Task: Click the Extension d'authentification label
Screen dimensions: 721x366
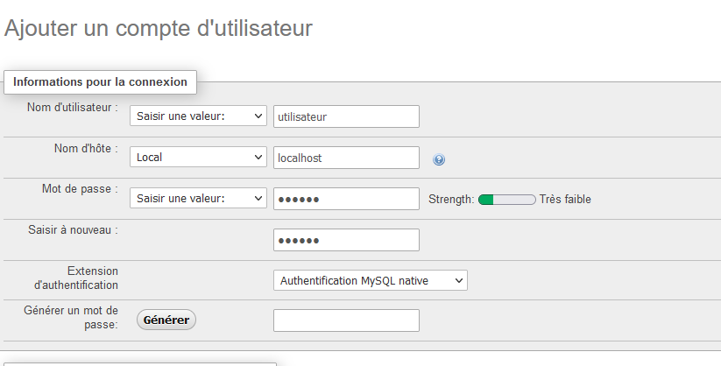Action: [x=76, y=278]
